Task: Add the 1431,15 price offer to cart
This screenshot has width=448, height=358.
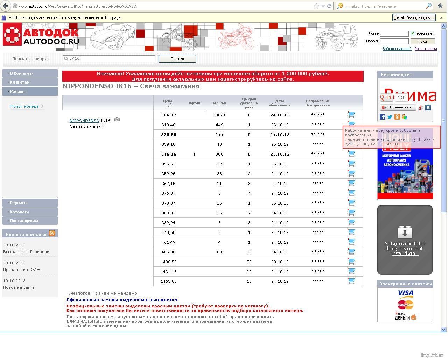Action: [351, 271]
